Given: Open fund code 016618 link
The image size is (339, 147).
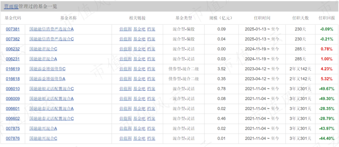Looking at the screenshot, I should [x=13, y=79].
